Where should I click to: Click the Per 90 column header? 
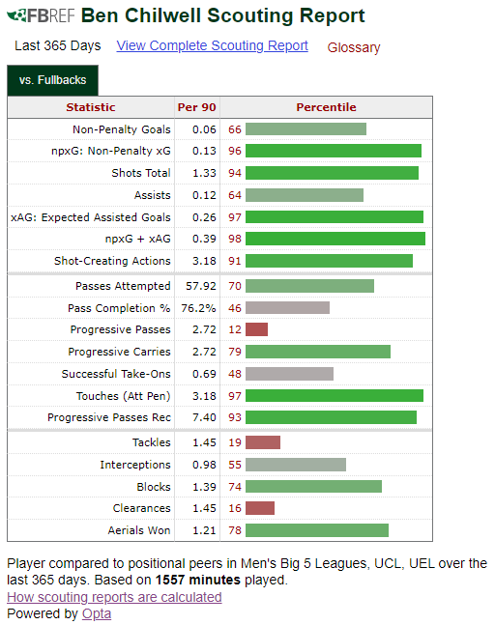coord(196,107)
